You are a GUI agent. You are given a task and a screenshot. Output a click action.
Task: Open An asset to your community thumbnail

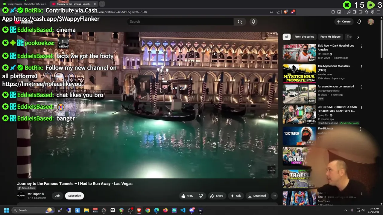click(x=299, y=94)
